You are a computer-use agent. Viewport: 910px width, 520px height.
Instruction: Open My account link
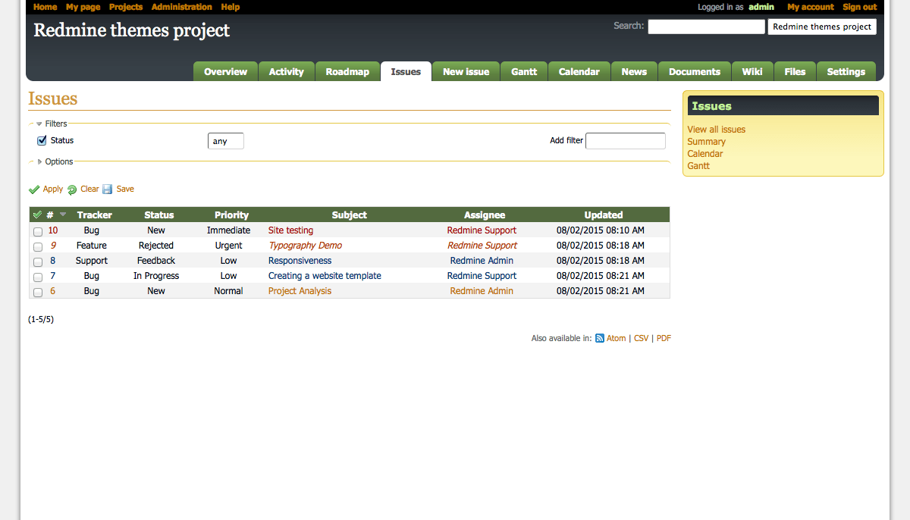click(810, 7)
